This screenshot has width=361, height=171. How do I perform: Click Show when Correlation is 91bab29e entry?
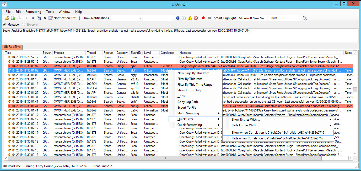pyautogui.click(x=278, y=133)
